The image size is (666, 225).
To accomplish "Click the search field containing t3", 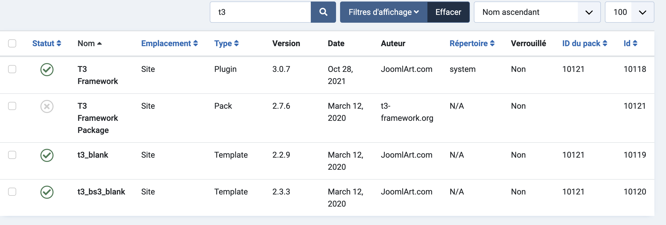I will click(x=260, y=12).
